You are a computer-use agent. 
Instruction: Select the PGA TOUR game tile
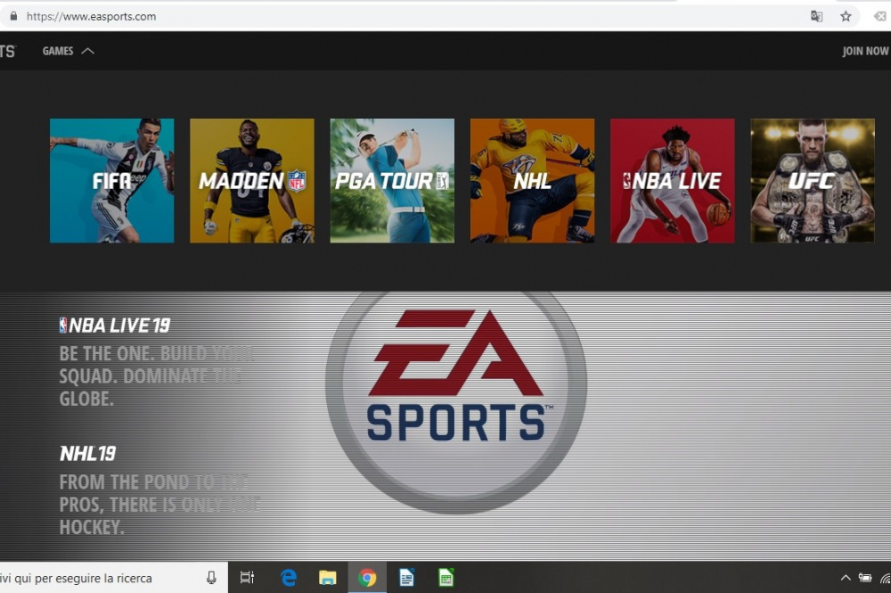click(392, 181)
